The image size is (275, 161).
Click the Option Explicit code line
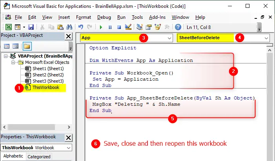pos(113,48)
